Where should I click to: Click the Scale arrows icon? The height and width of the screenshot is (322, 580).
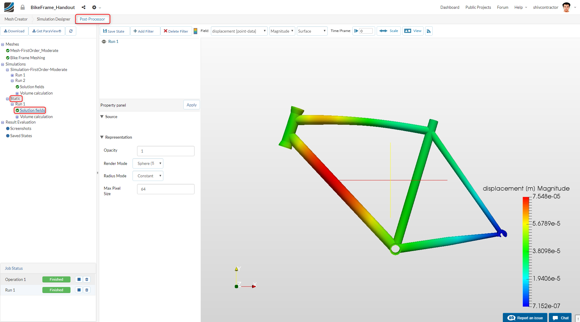pyautogui.click(x=383, y=31)
